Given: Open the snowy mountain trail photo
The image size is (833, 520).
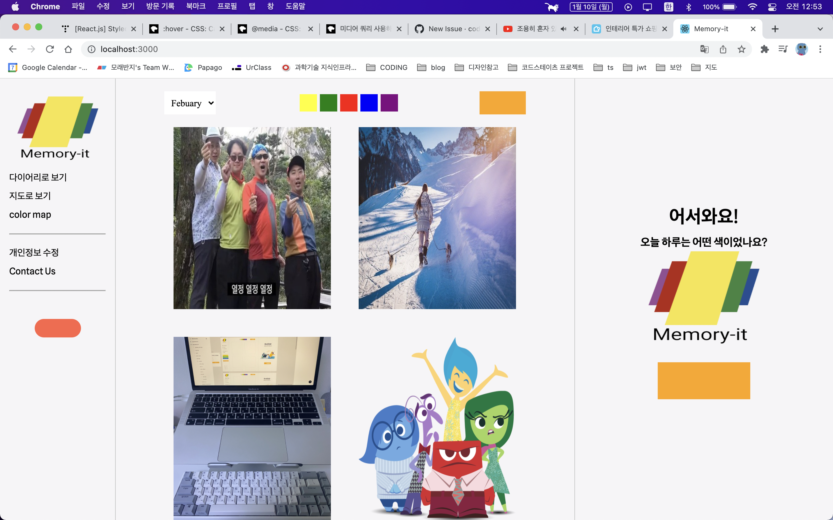Looking at the screenshot, I should (437, 218).
